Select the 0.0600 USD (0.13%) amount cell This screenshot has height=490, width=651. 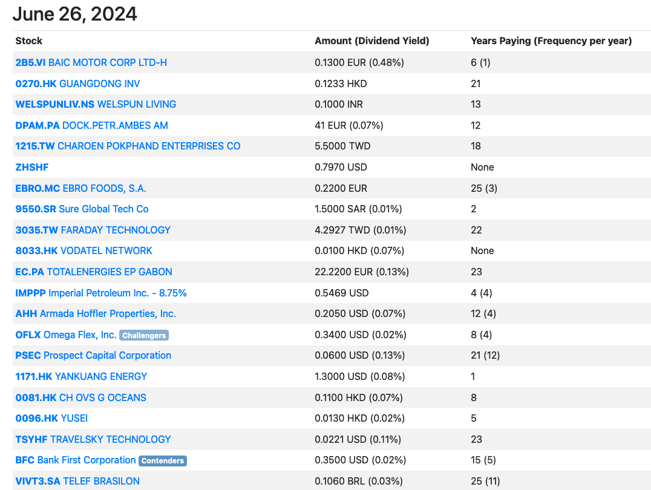pyautogui.click(x=359, y=356)
